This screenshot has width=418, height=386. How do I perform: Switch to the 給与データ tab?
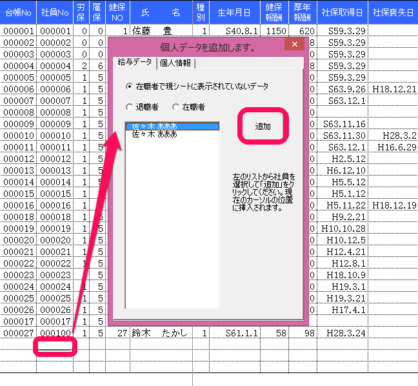(x=135, y=63)
